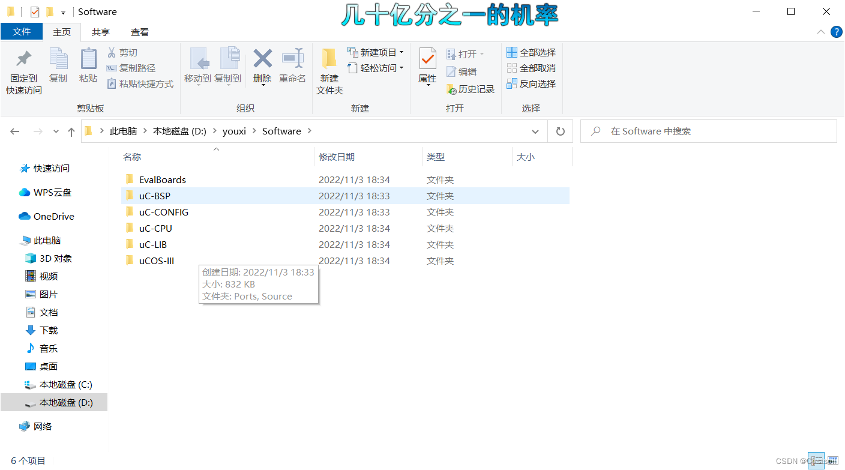Open Easy access (轻松访问) dropdown
Screen dimensions: 845x470
[376, 68]
